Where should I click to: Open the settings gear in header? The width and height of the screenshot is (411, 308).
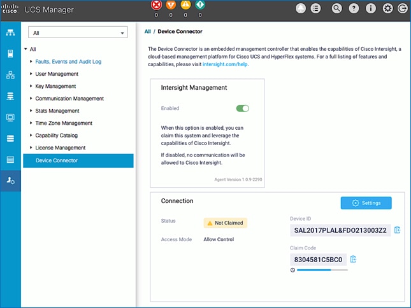[387, 8]
